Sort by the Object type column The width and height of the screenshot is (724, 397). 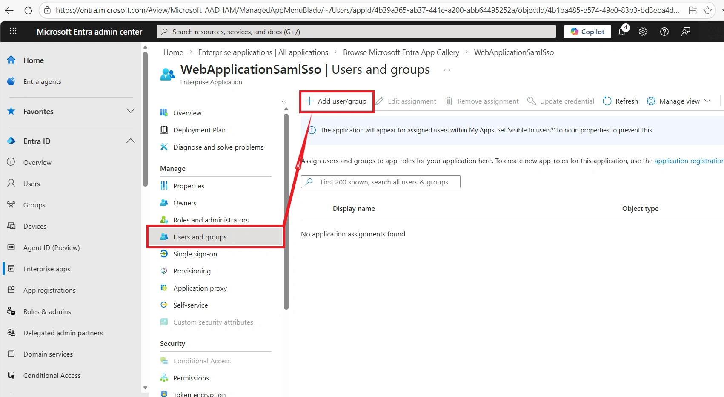[640, 209]
